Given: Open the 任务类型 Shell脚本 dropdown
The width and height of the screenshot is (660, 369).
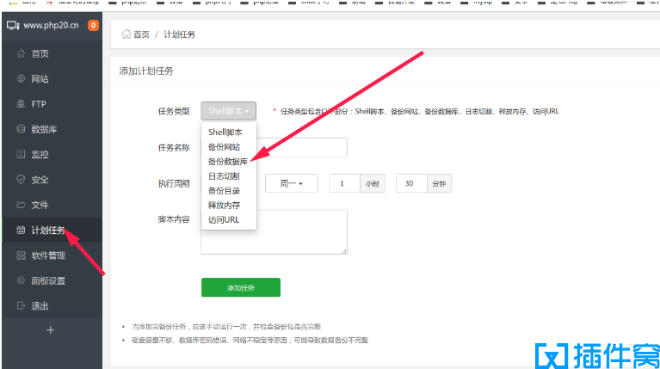Looking at the screenshot, I should coord(228,111).
